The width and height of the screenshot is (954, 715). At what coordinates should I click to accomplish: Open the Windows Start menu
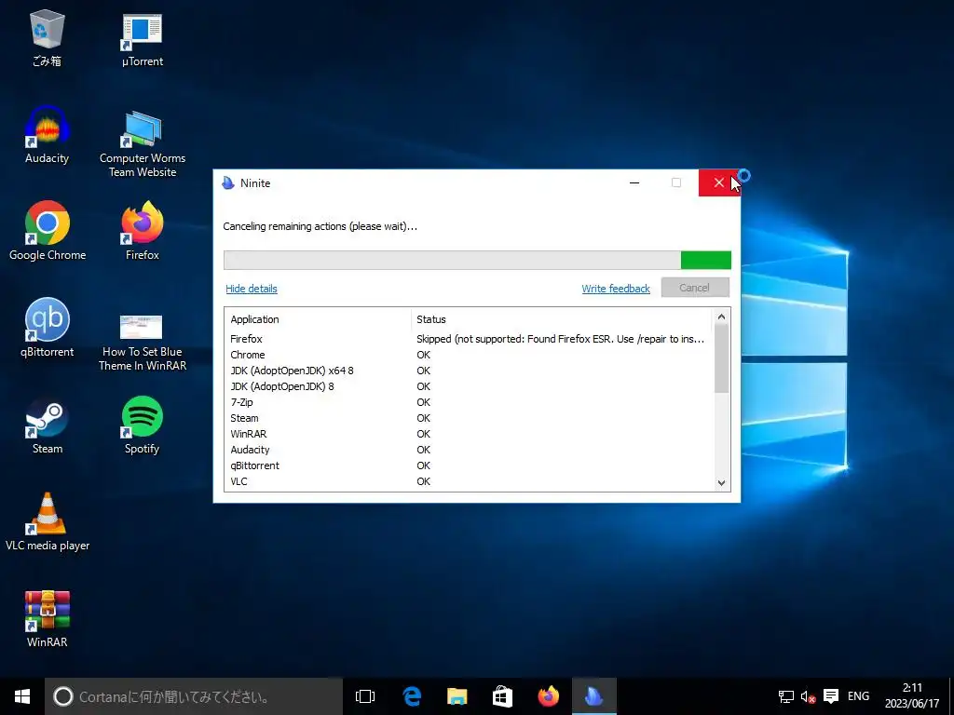pos(22,696)
